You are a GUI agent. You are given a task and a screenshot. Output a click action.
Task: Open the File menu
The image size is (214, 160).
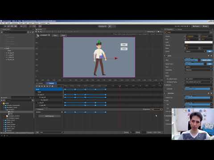(2, 23)
